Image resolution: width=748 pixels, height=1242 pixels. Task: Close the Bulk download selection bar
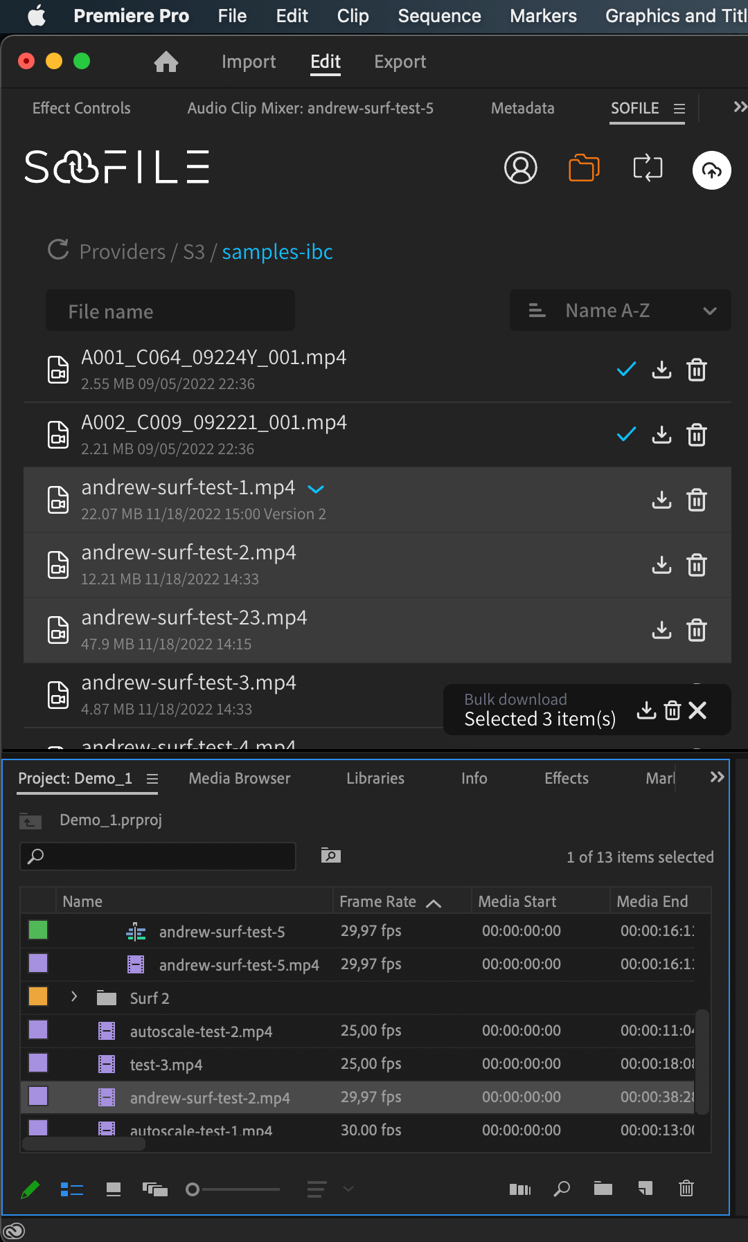(x=697, y=710)
